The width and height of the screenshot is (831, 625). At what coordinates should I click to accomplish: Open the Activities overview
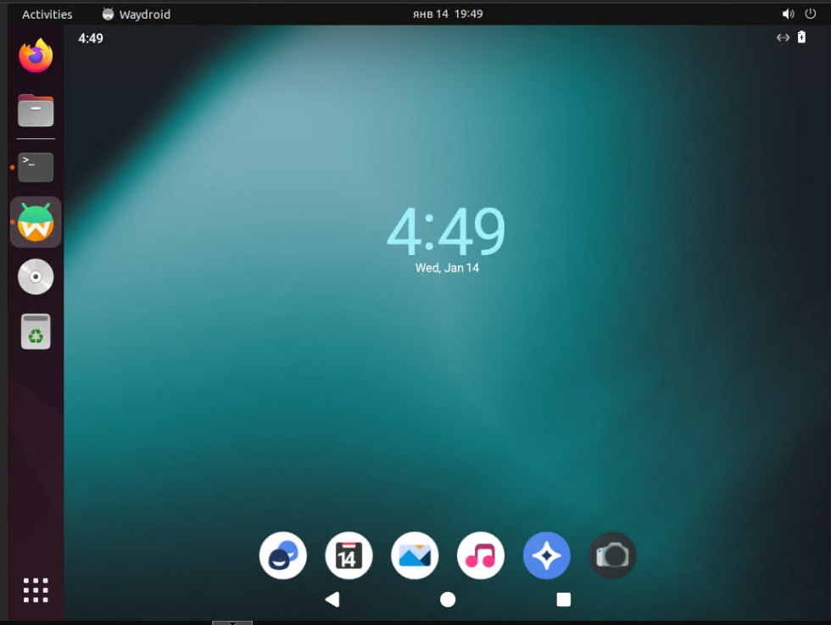(47, 14)
